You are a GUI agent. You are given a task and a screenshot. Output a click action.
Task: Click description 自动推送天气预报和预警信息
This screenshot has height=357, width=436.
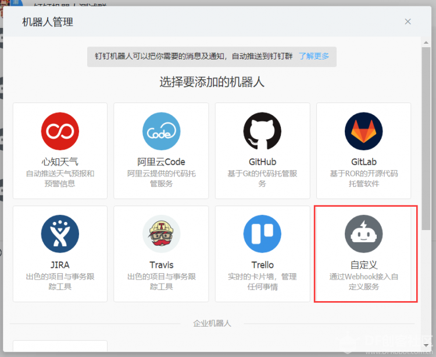(x=60, y=178)
